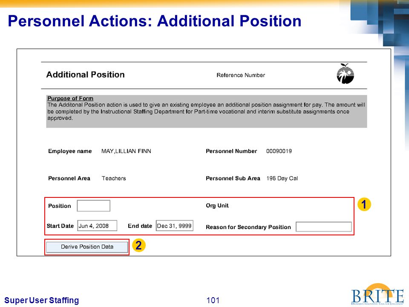Click personnel number 00090019
This screenshot has width=409, height=307.
pyautogui.click(x=279, y=151)
